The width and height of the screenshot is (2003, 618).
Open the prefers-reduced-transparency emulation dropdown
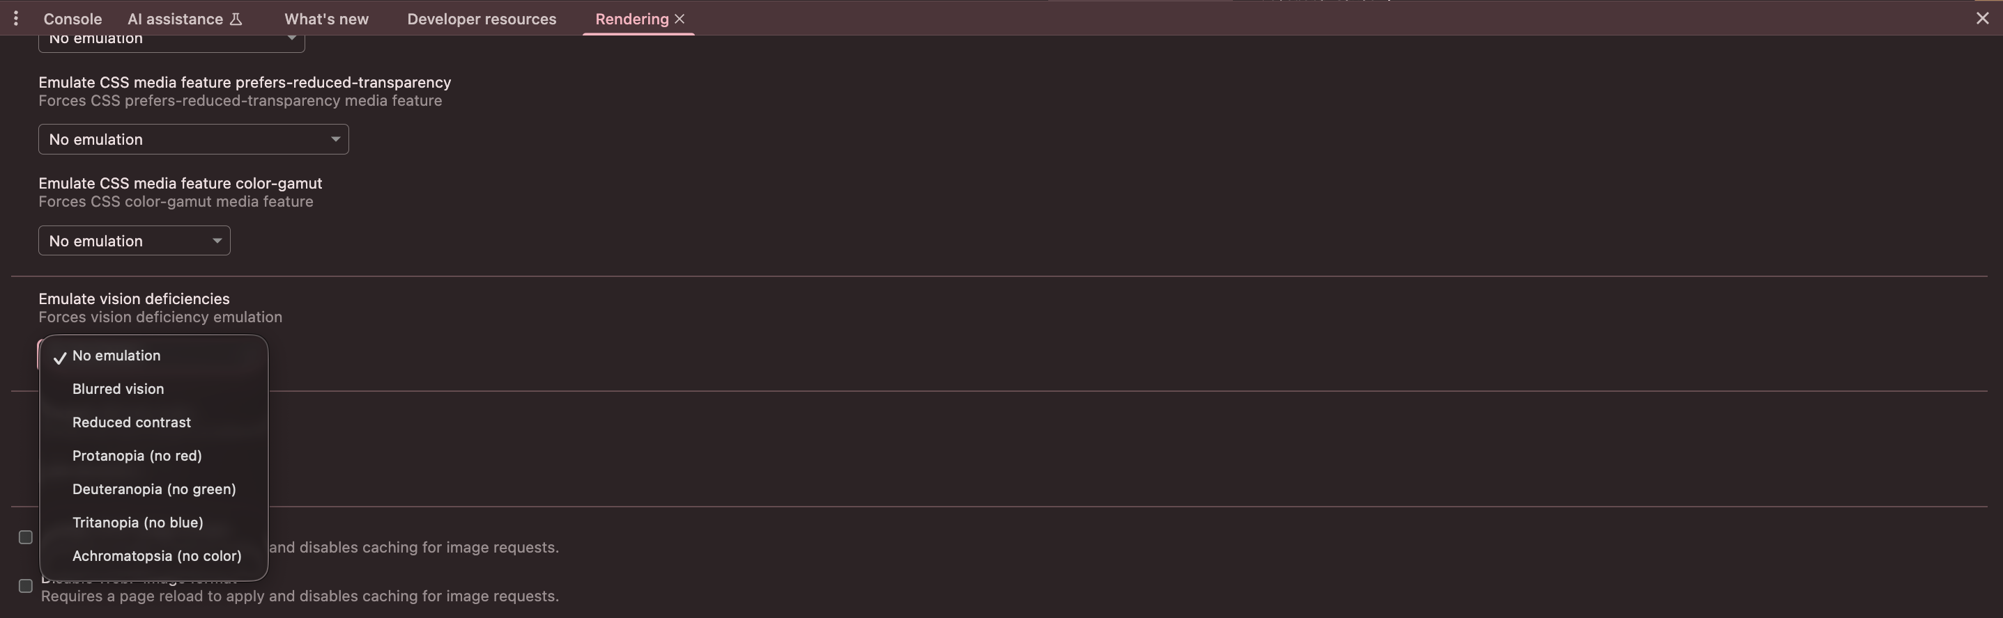click(x=193, y=140)
